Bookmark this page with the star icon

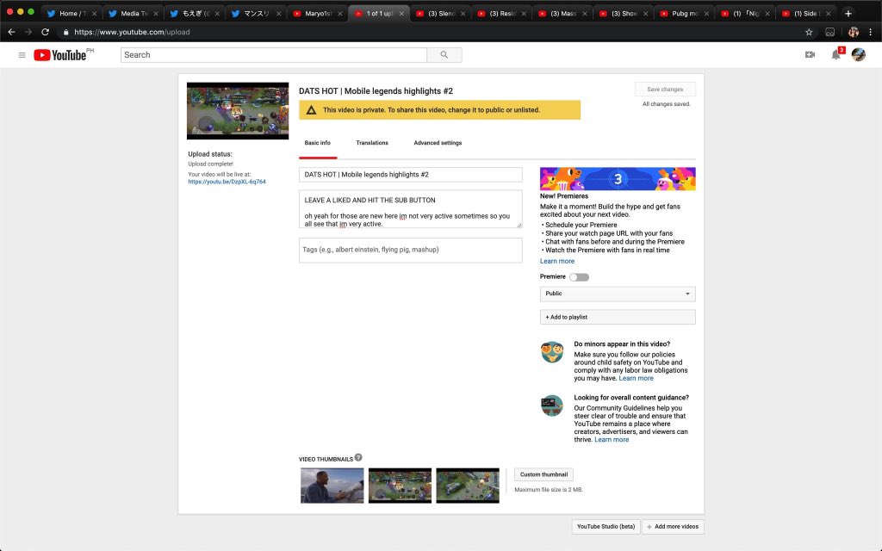pyautogui.click(x=809, y=32)
